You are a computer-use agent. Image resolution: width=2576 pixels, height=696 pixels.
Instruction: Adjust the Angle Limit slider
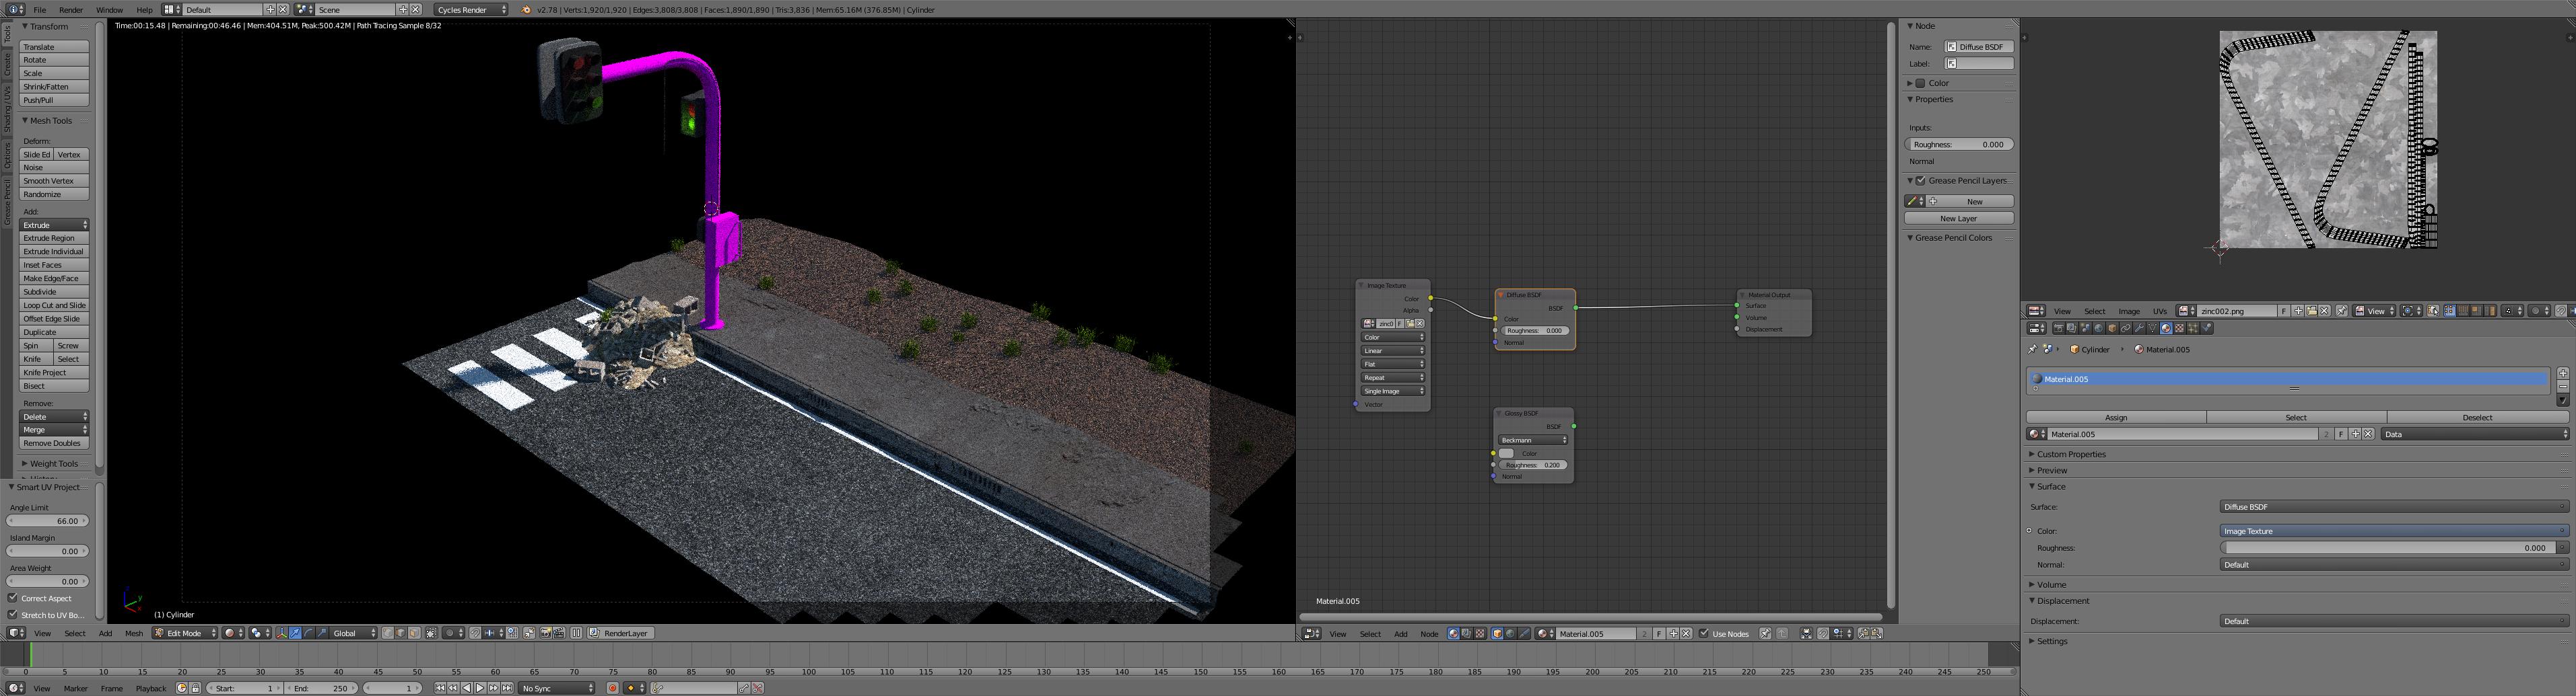click(x=48, y=521)
